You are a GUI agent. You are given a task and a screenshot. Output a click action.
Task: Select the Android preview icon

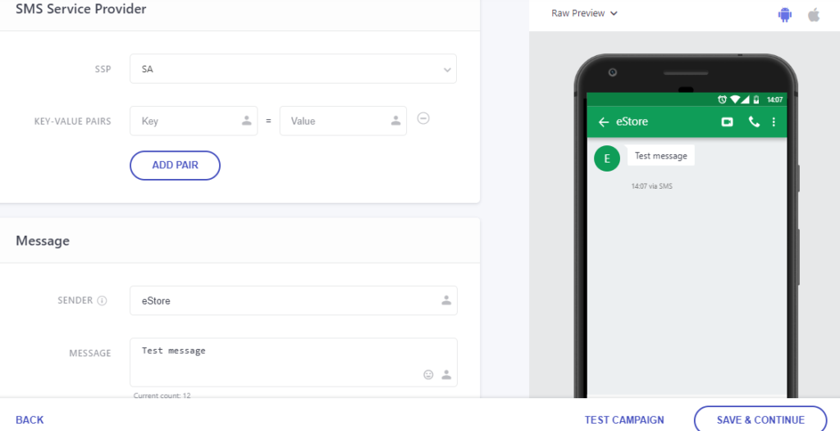(785, 15)
